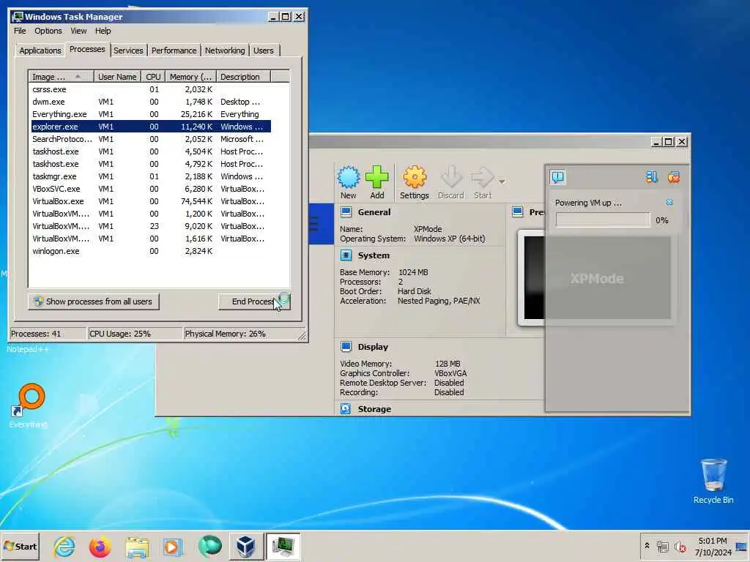Click the Task Manager window resize grip
The image size is (750, 562).
pyautogui.click(x=302, y=336)
